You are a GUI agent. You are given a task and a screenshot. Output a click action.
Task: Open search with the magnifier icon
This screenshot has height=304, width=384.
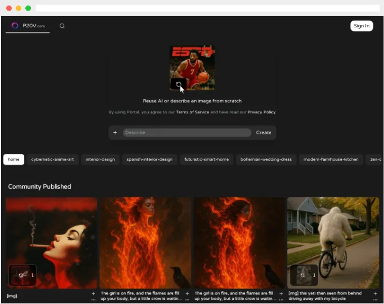click(62, 26)
